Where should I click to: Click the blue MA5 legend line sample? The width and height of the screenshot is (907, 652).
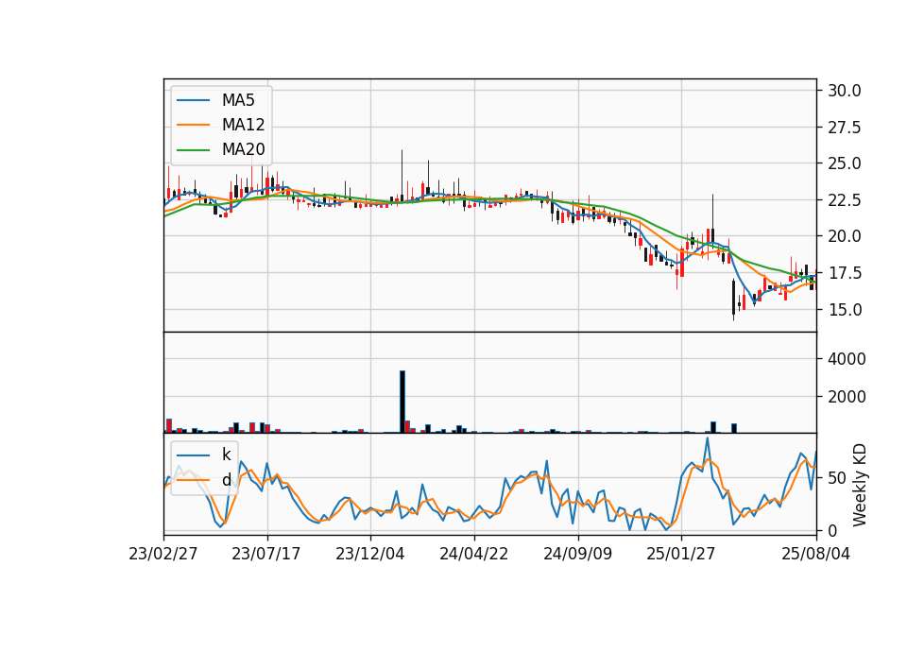click(193, 101)
